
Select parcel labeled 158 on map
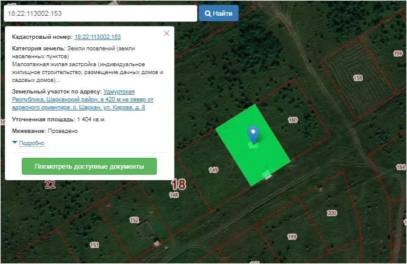[x=358, y=78]
